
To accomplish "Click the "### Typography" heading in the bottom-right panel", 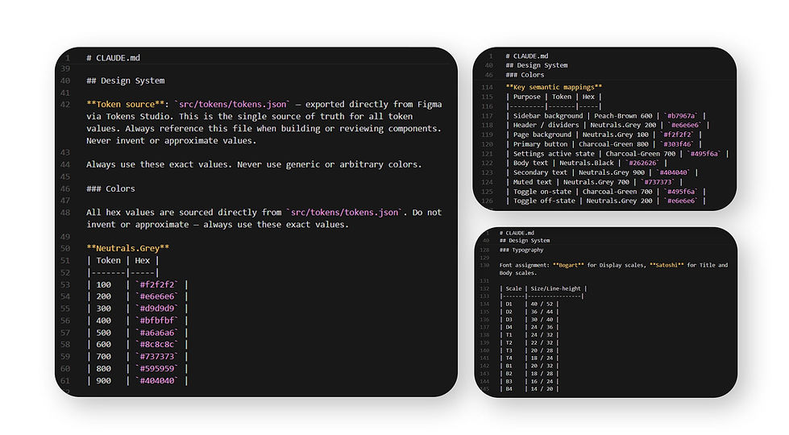I will point(521,250).
